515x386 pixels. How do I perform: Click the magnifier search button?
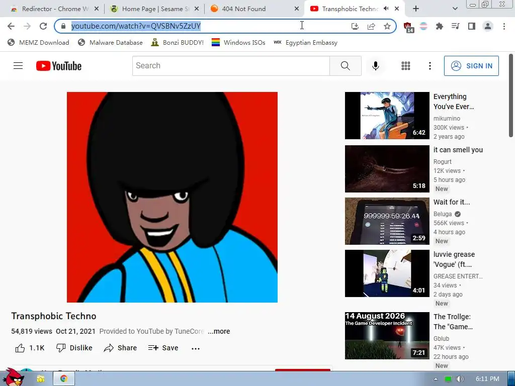345,66
